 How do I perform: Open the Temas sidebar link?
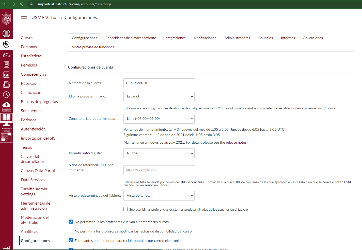tap(26, 147)
